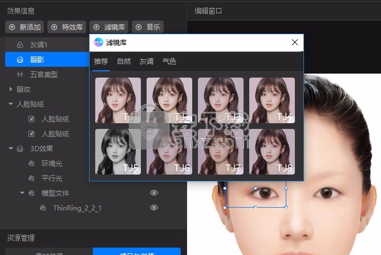Viewport: 381px width, 255px height.
Task: Choose the TJ2 filter thumbnail
Action: coord(169,100)
